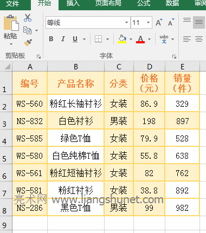This screenshot has width=206, height=233.
Task: Click the Copy icon
Action: click(27, 30)
